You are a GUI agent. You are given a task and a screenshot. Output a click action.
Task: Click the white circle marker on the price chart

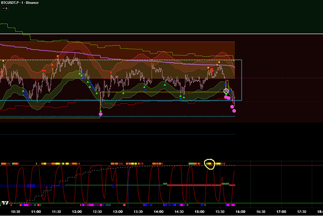point(227,91)
